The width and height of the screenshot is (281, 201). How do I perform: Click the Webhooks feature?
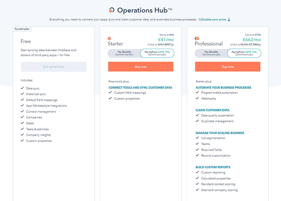click(209, 99)
